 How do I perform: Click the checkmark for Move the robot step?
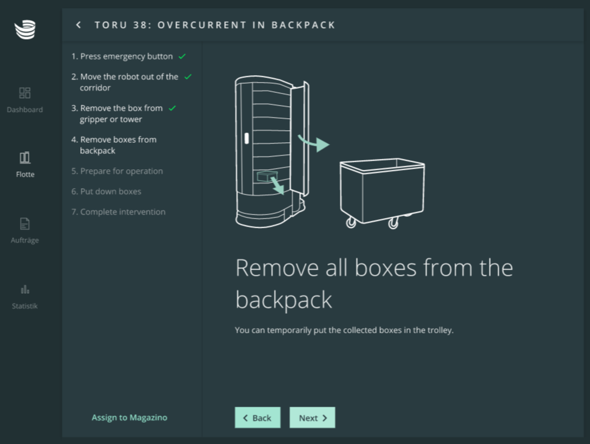pos(188,77)
